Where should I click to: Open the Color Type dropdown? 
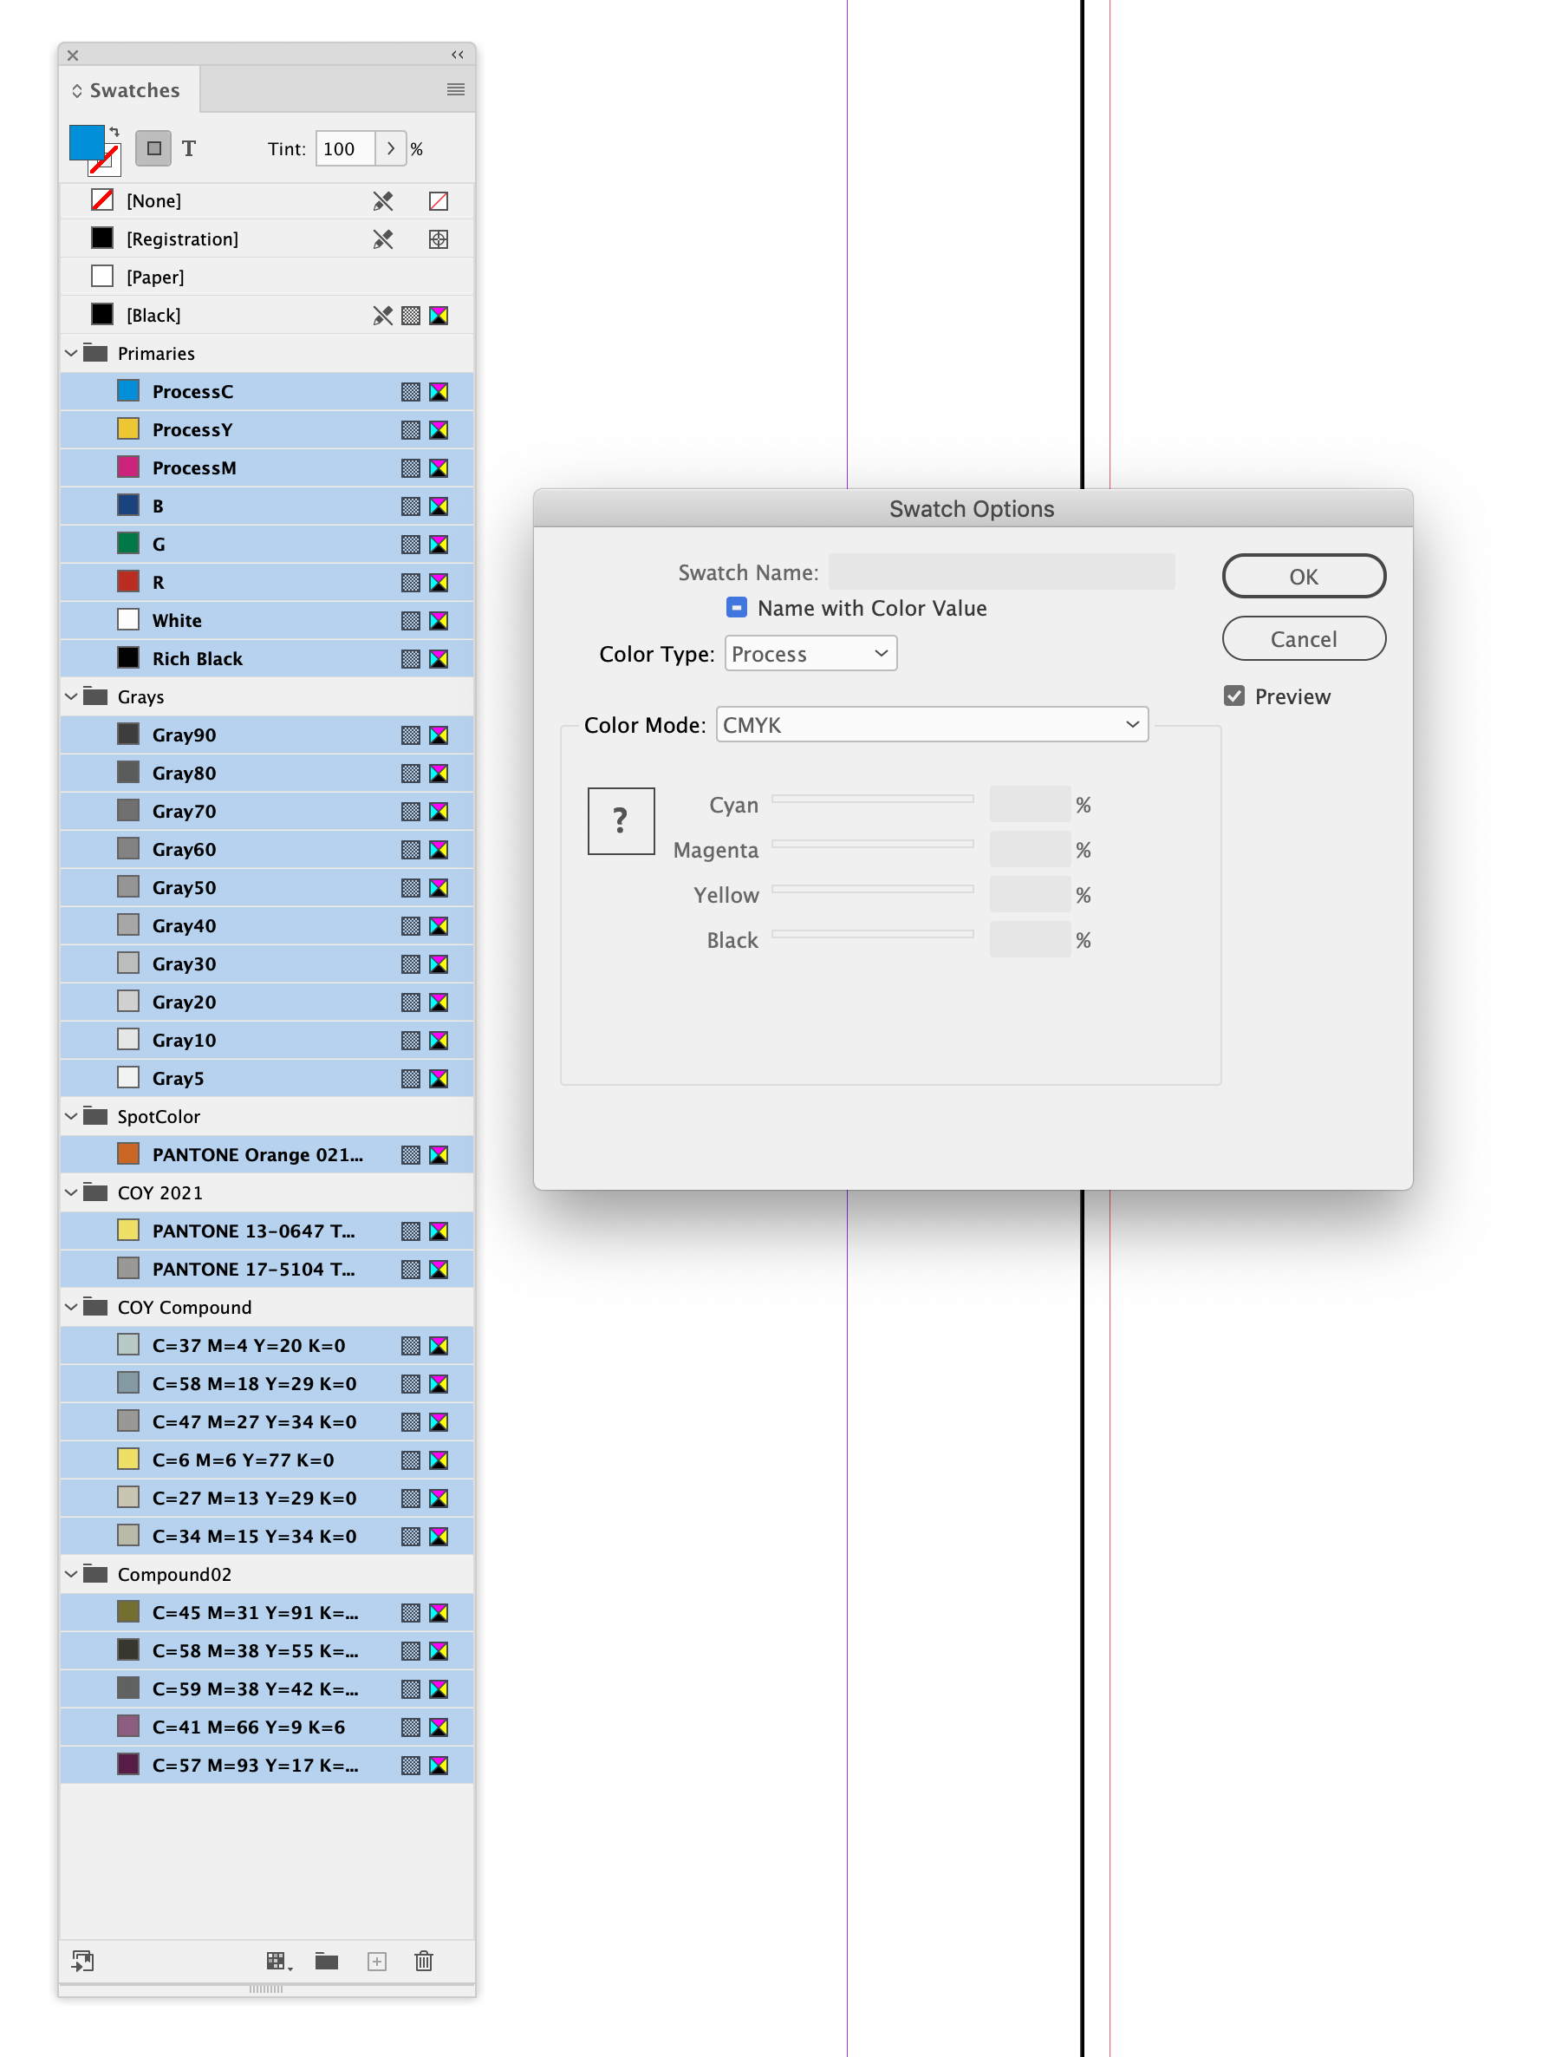pyautogui.click(x=809, y=653)
